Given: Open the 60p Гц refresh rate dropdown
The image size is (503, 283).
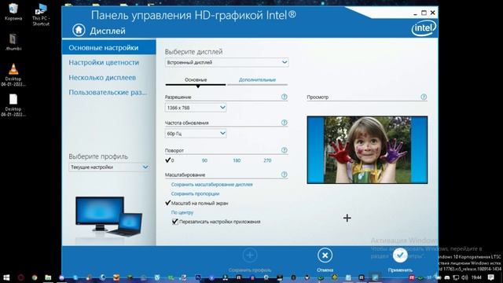Looking at the screenshot, I should tap(196, 133).
